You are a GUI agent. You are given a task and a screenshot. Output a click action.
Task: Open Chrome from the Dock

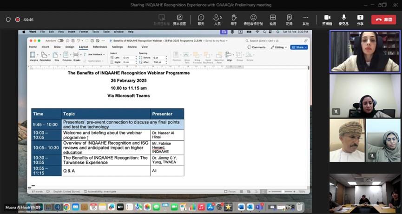point(66,207)
